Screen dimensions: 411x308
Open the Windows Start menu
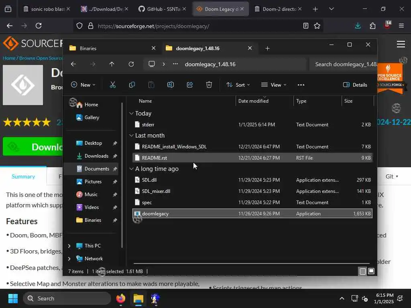coord(13,298)
